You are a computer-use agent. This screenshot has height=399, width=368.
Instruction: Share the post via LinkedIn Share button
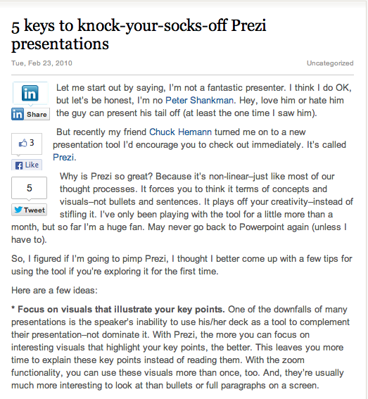click(x=30, y=114)
